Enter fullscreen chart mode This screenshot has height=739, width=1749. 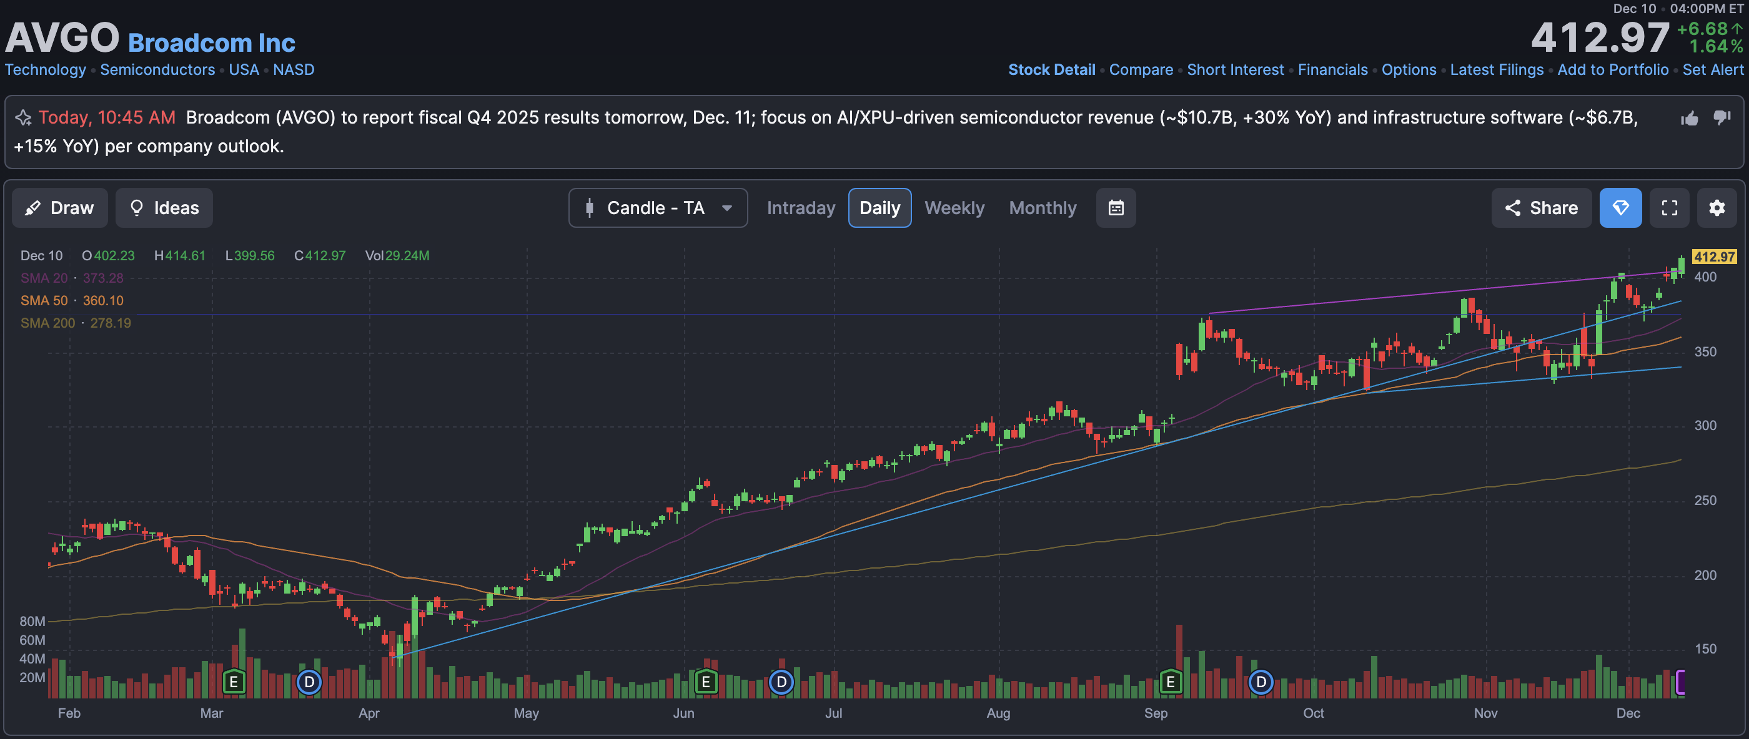(x=1669, y=208)
